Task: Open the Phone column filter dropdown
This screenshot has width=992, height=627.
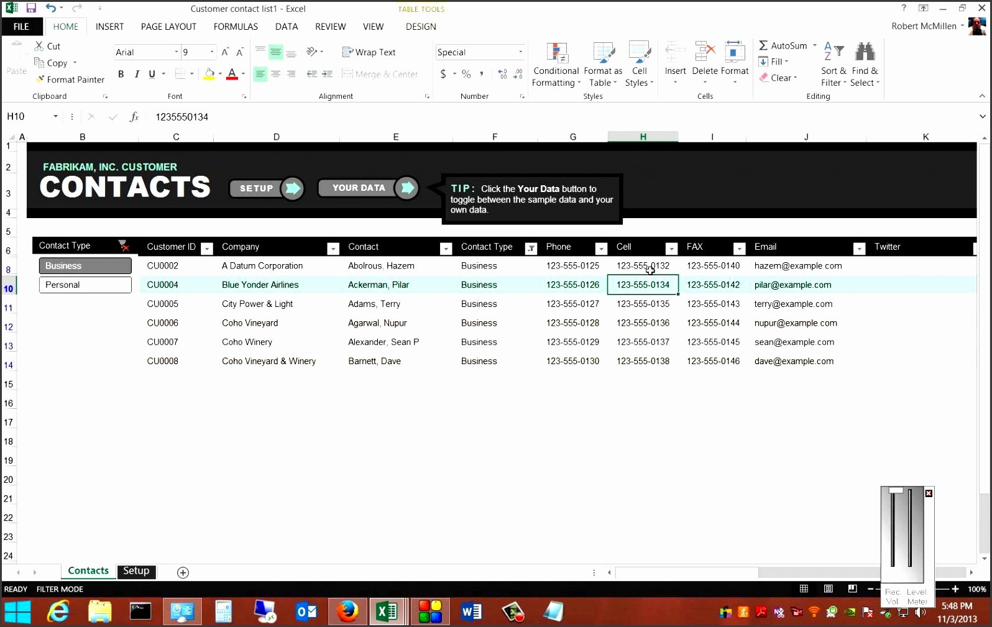Action: coord(601,249)
